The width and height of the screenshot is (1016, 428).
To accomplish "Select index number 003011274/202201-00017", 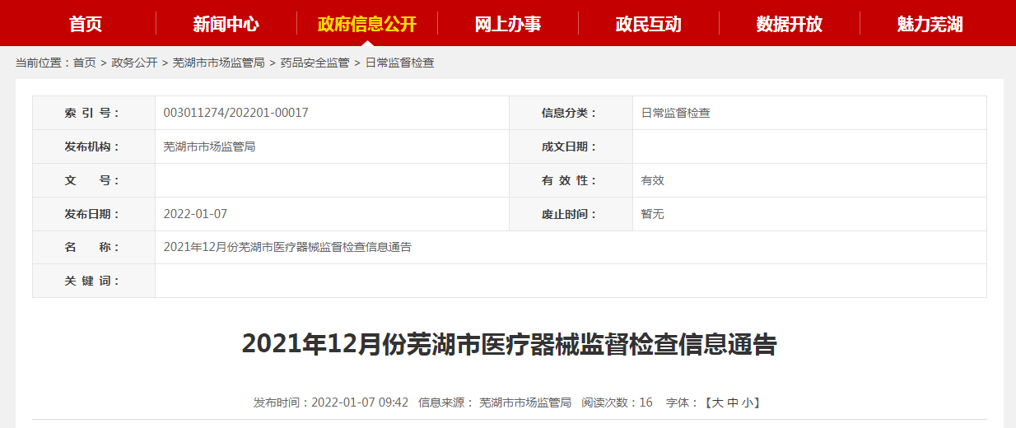I will pyautogui.click(x=236, y=113).
